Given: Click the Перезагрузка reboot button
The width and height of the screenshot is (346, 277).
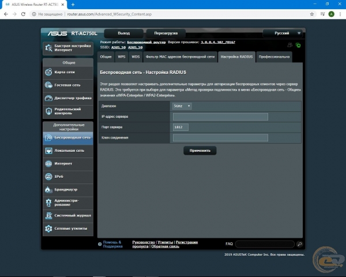Looking at the screenshot, I should (166, 33).
